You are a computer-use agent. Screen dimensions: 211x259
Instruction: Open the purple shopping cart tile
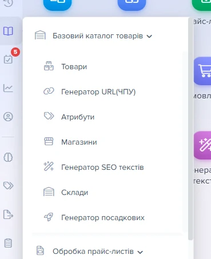tap(202, 71)
